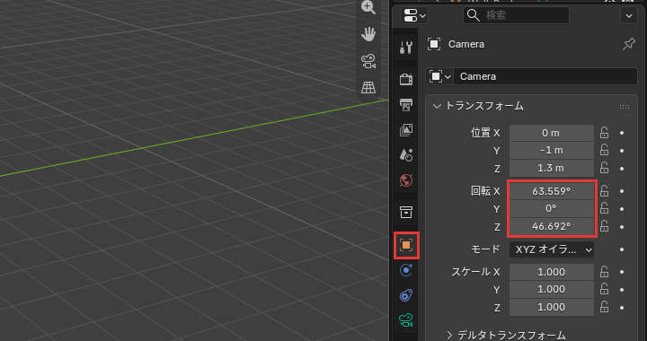Open the Camera Data properties tab

pyautogui.click(x=406, y=320)
